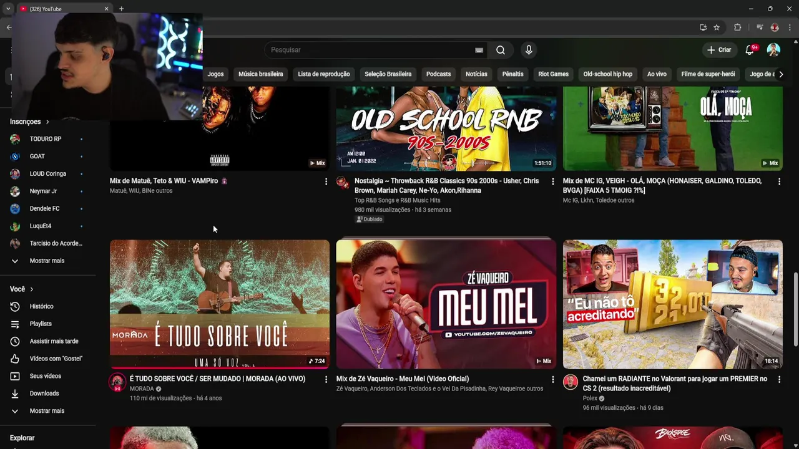Open Mix de Zé Vaqueiro title link
The height and width of the screenshot is (449, 799).
pyautogui.click(x=403, y=379)
